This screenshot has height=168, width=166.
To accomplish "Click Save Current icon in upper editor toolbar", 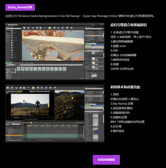I will pos(24,28).
